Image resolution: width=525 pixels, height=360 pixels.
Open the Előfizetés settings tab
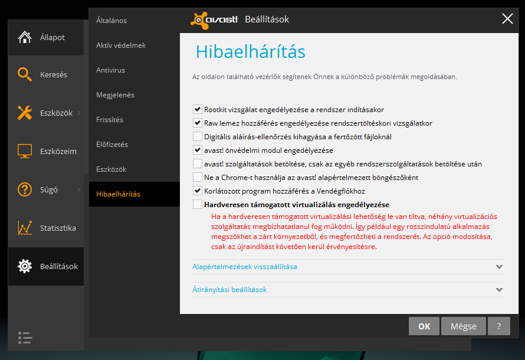click(134, 145)
